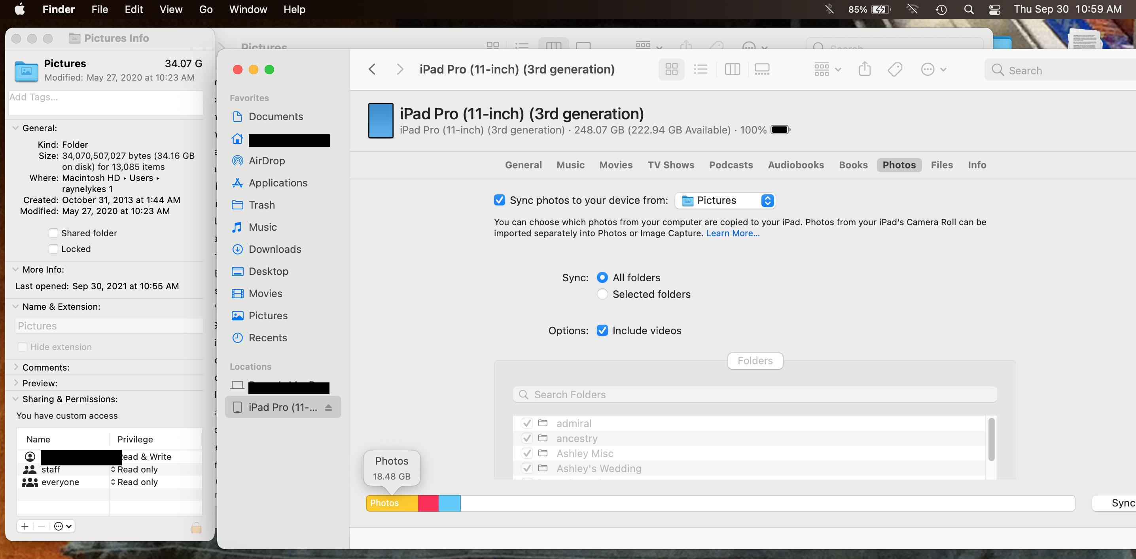Screen dimensions: 1136x559
Task: Switch to gallery view in the toolbar
Action: point(761,70)
